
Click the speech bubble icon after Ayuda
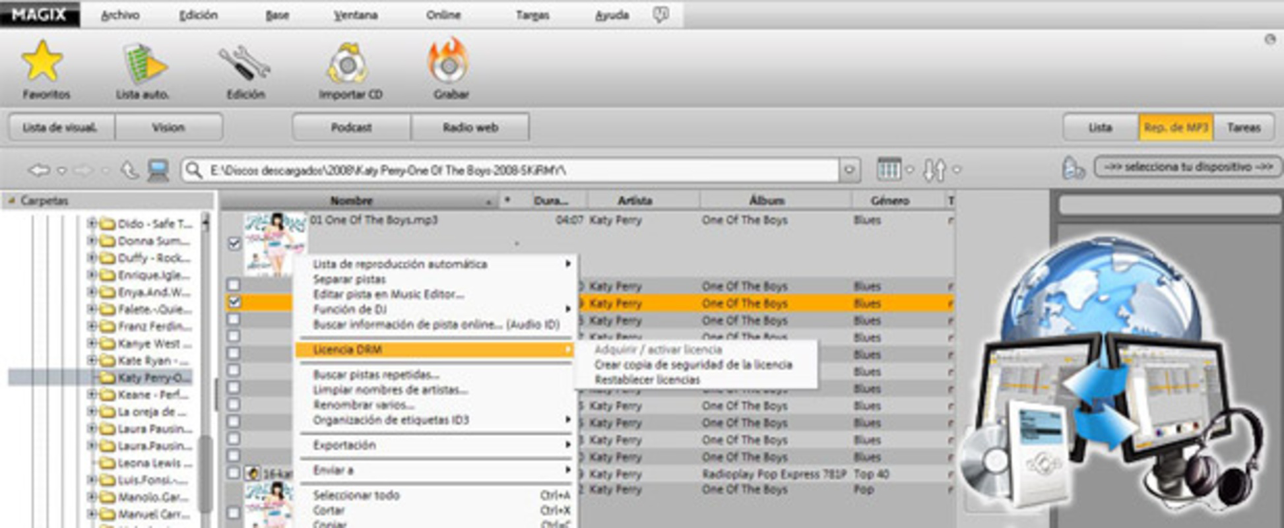(x=660, y=15)
